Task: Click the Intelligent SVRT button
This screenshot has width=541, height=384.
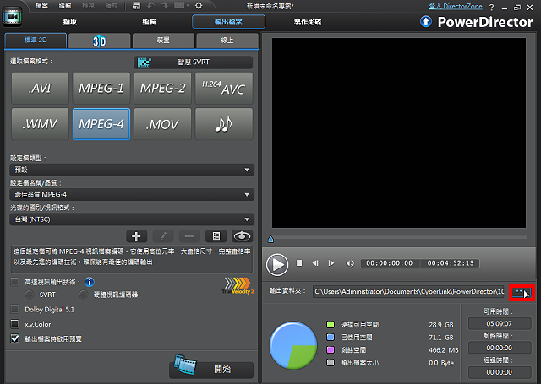Action: click(x=194, y=62)
